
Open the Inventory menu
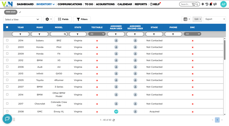(45, 4)
